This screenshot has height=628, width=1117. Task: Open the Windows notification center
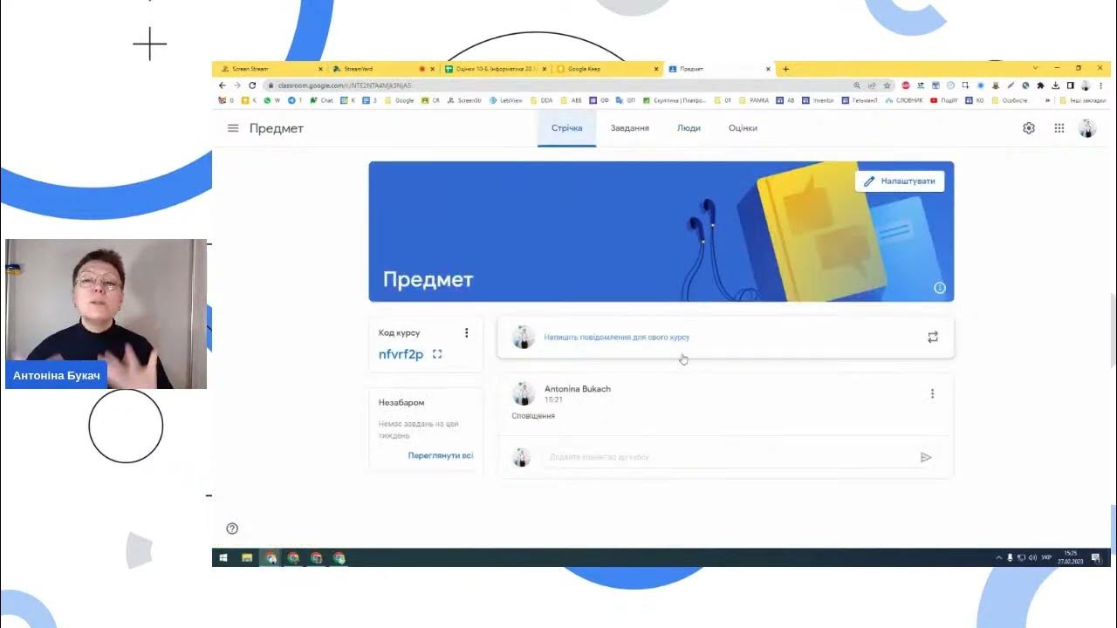click(1096, 558)
